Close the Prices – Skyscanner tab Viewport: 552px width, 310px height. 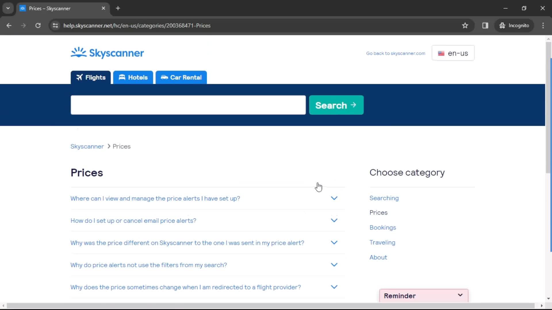[x=103, y=8]
